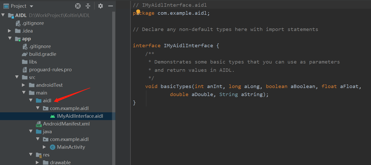Click the Select Opened File crosshair icon
This screenshot has width=371, height=165.
tap(78, 6)
